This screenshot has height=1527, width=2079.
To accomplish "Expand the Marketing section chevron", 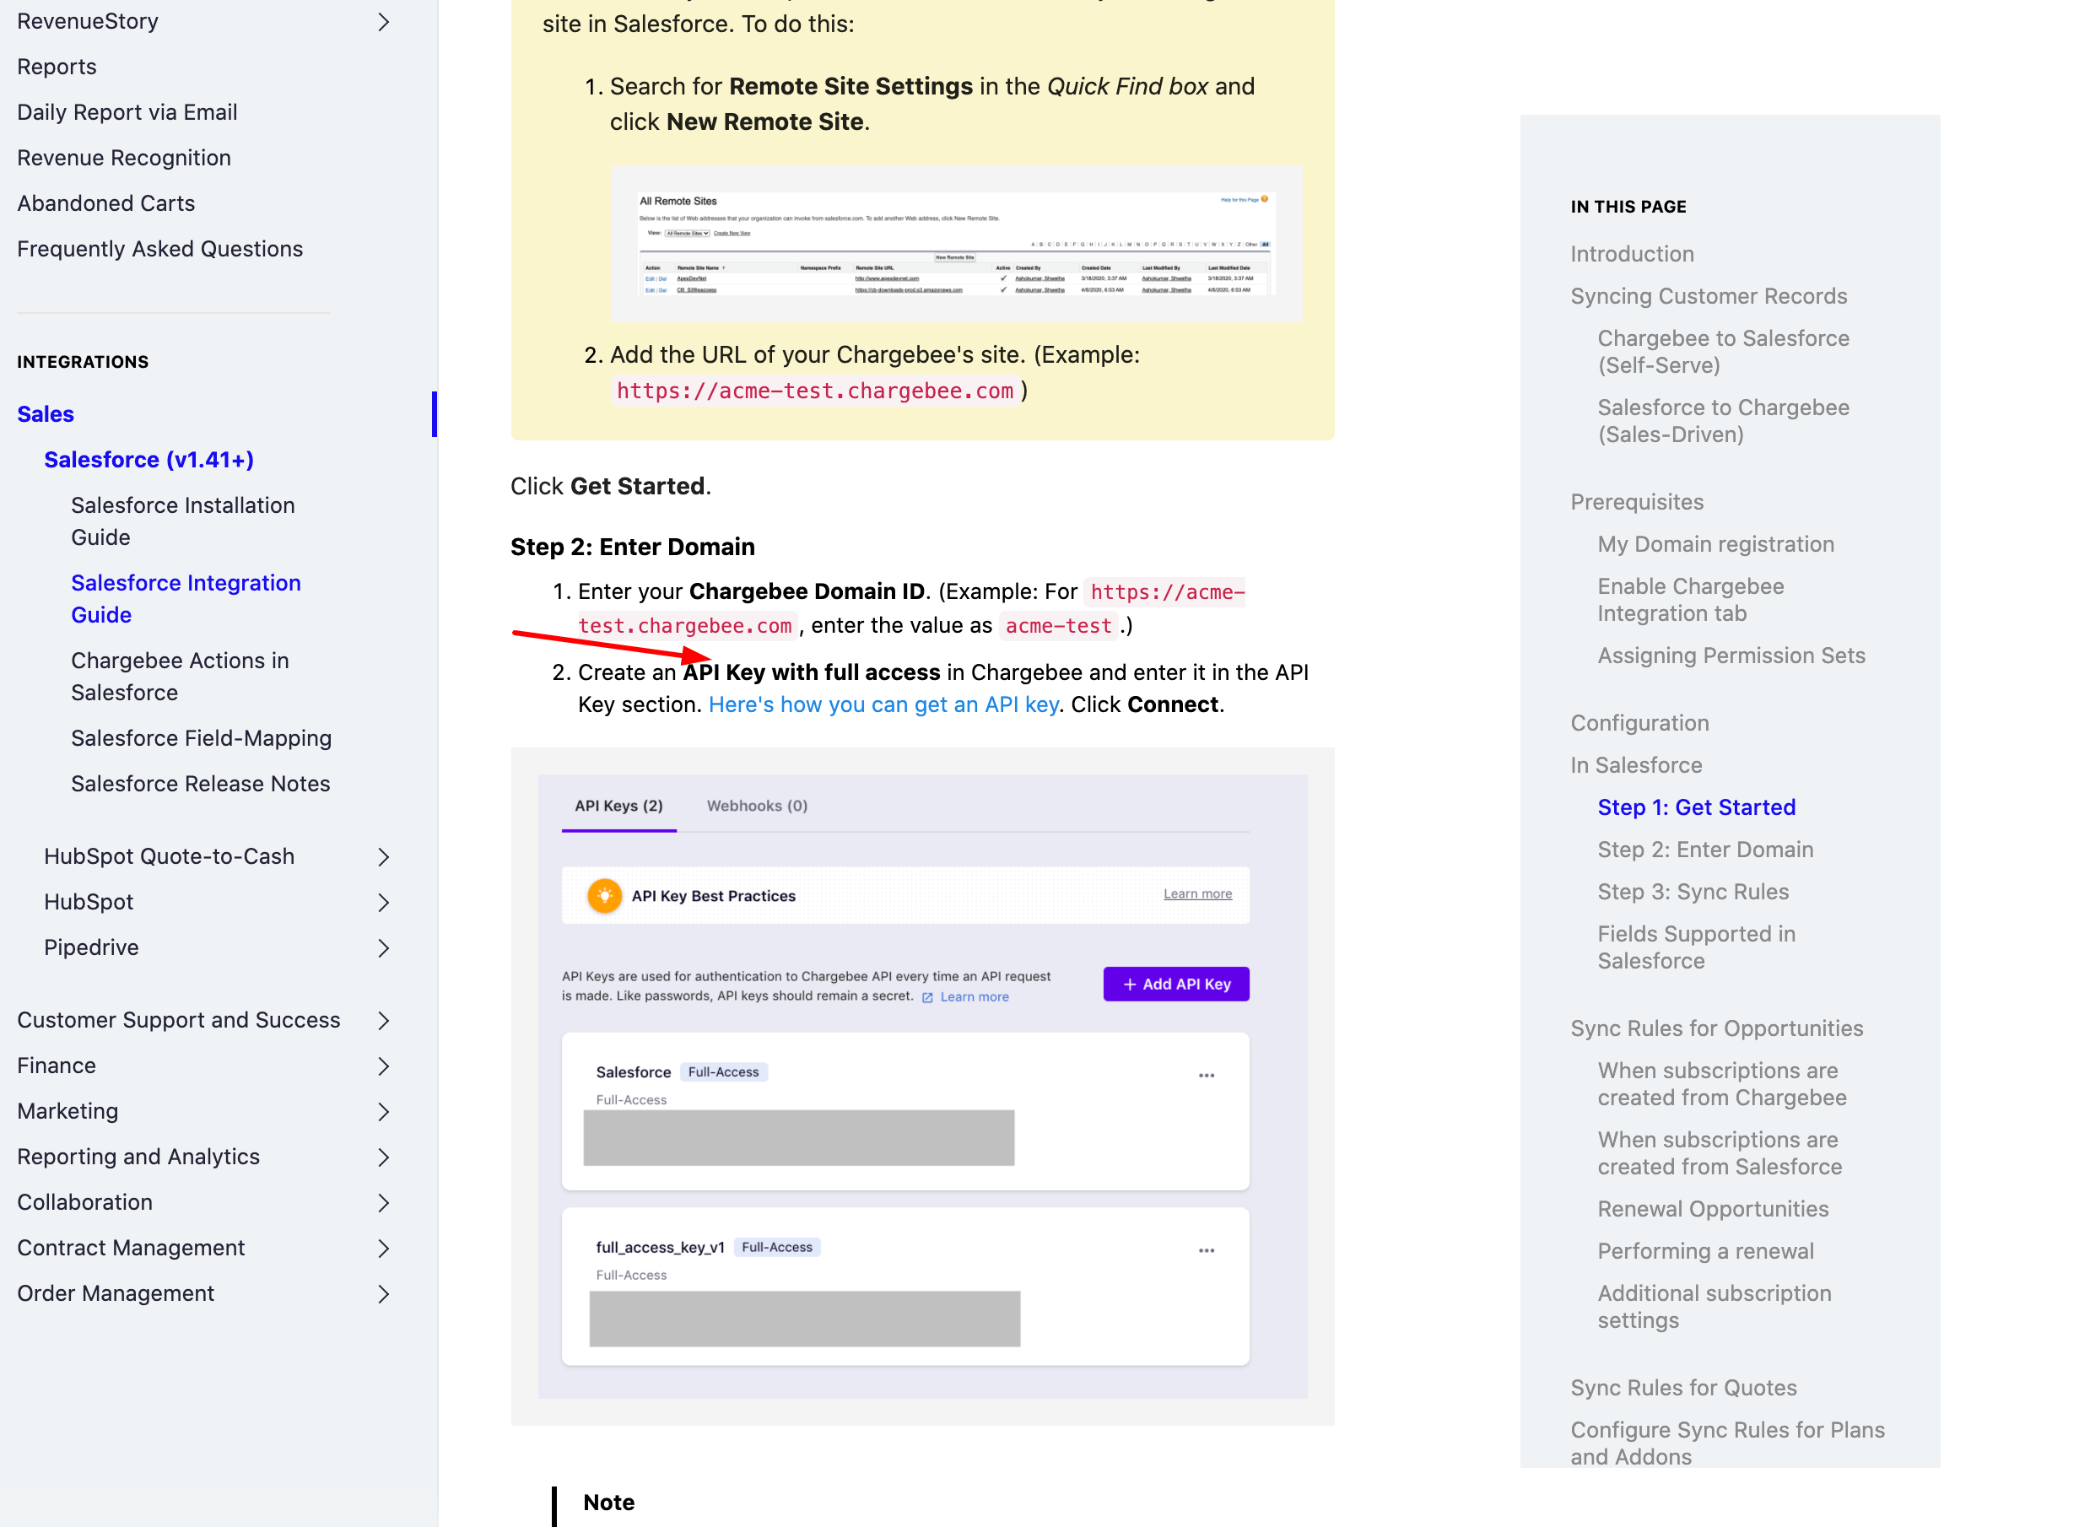I will coord(384,1111).
